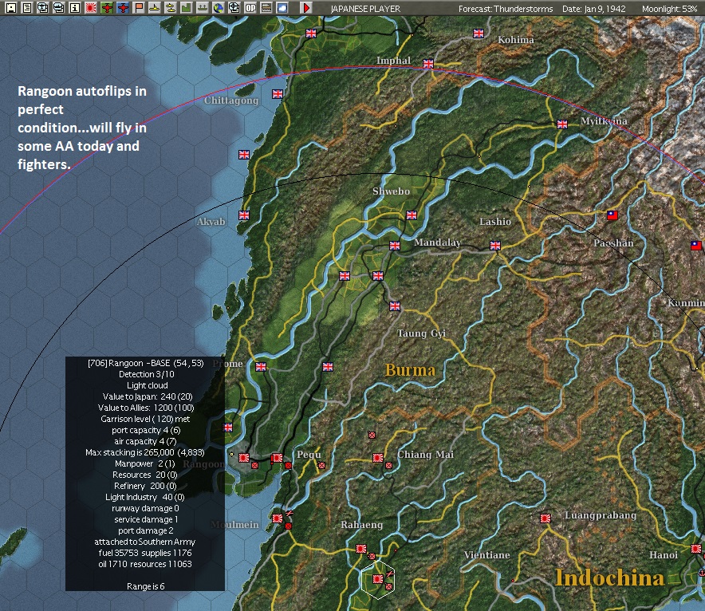Screen dimensions: 705x611
Task: Click the orange flag toolbar icon
Action: click(x=139, y=8)
